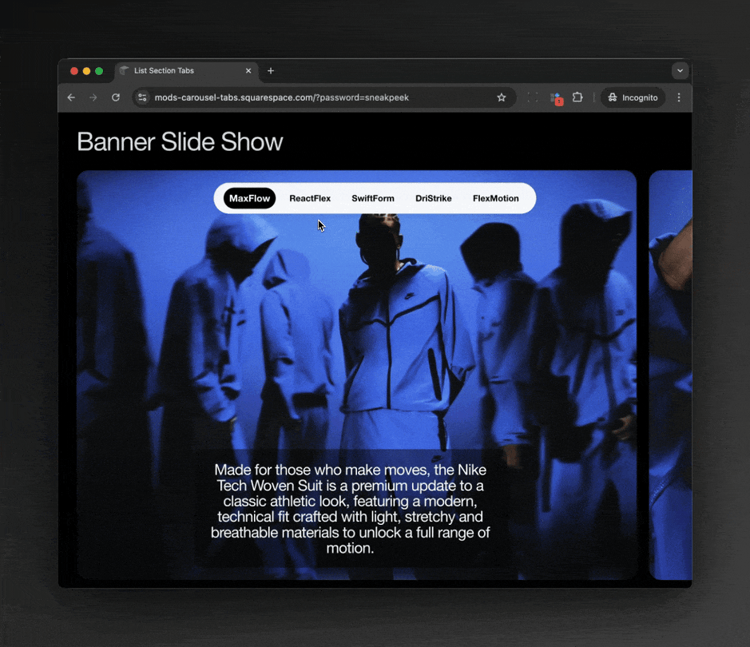Go back using the browser back arrow
The image size is (750, 647).
coord(71,97)
